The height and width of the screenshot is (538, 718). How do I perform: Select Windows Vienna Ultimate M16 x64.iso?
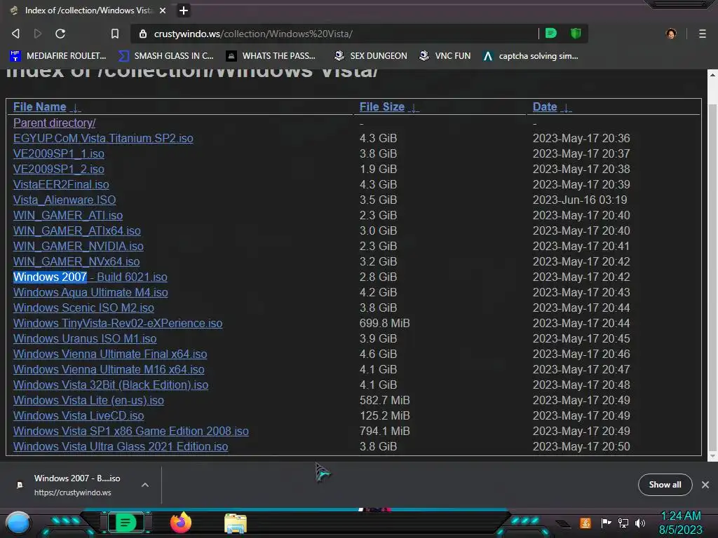[x=109, y=369]
